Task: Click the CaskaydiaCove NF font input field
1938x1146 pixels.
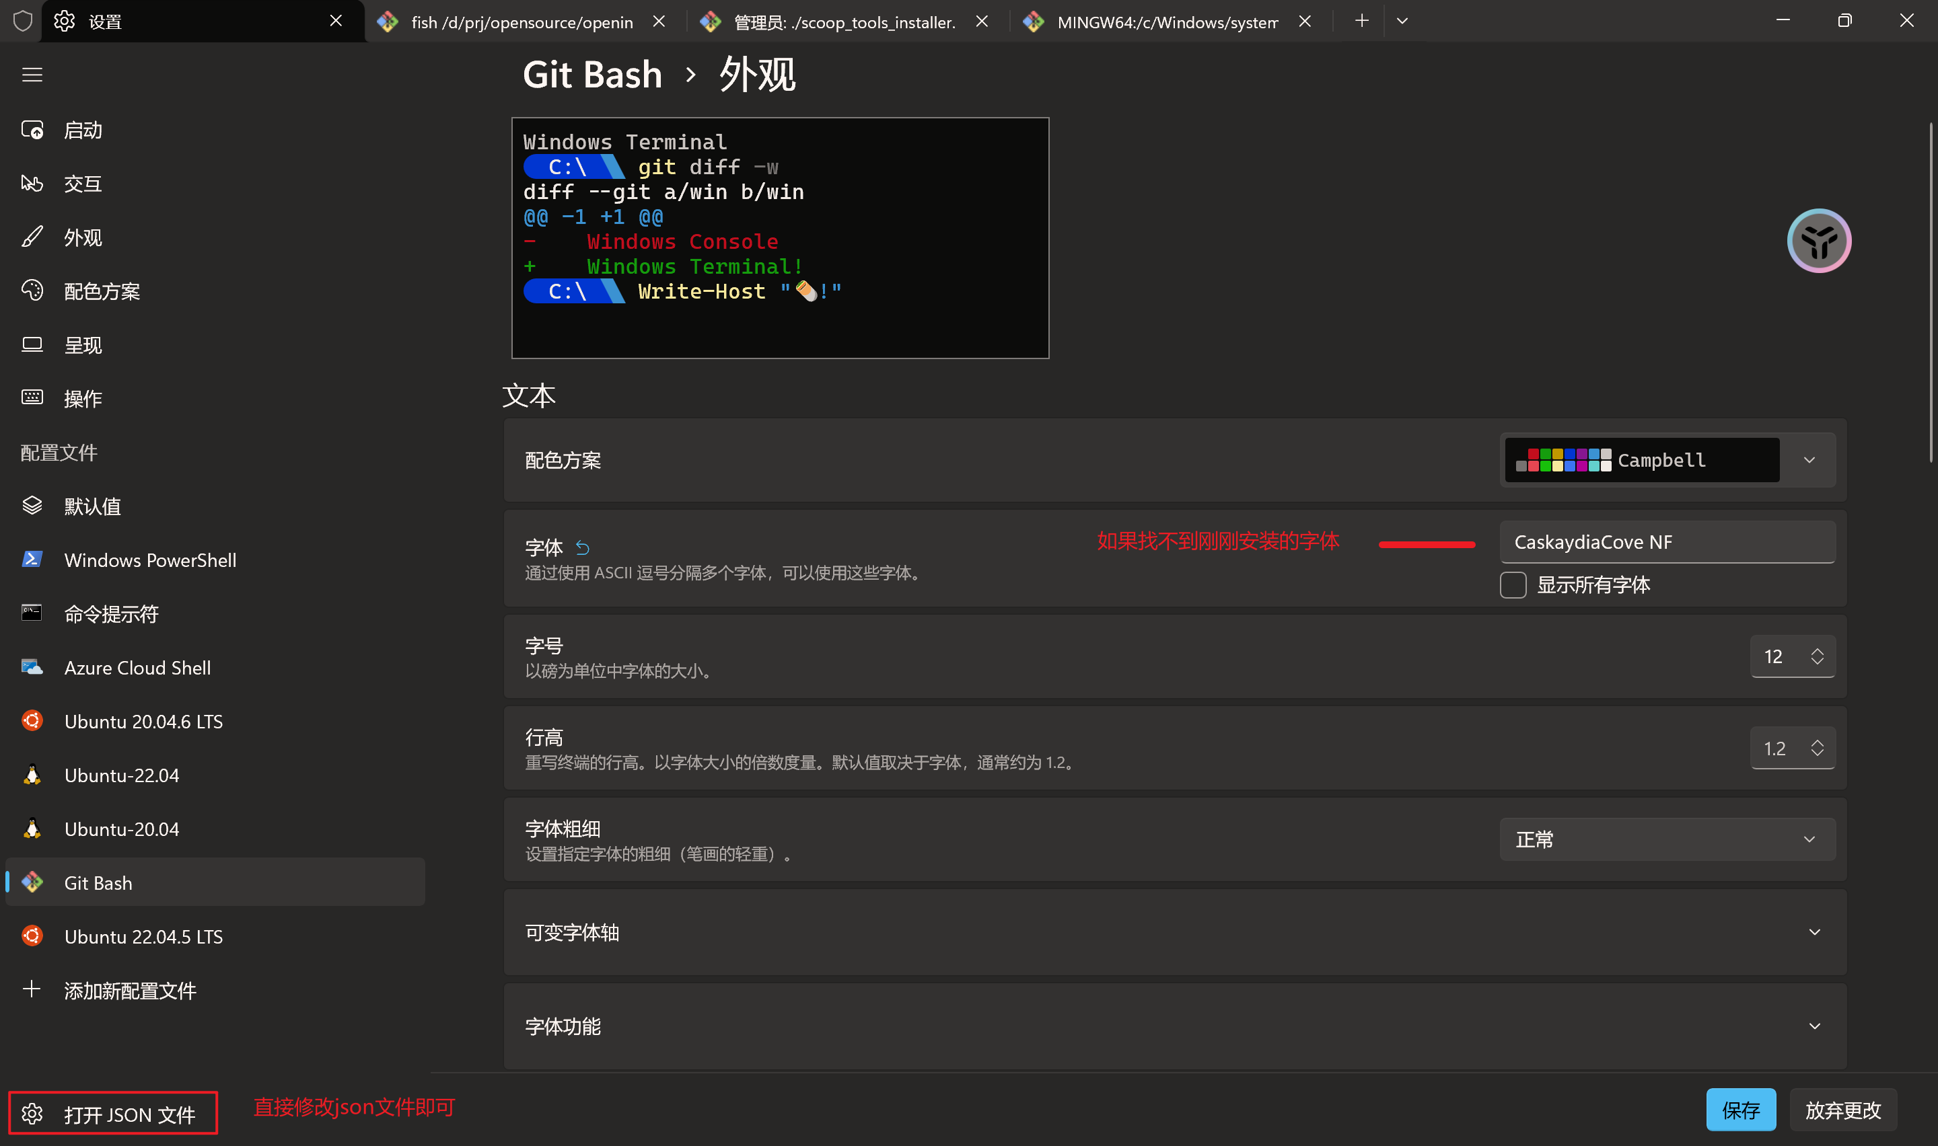Action: (1667, 542)
